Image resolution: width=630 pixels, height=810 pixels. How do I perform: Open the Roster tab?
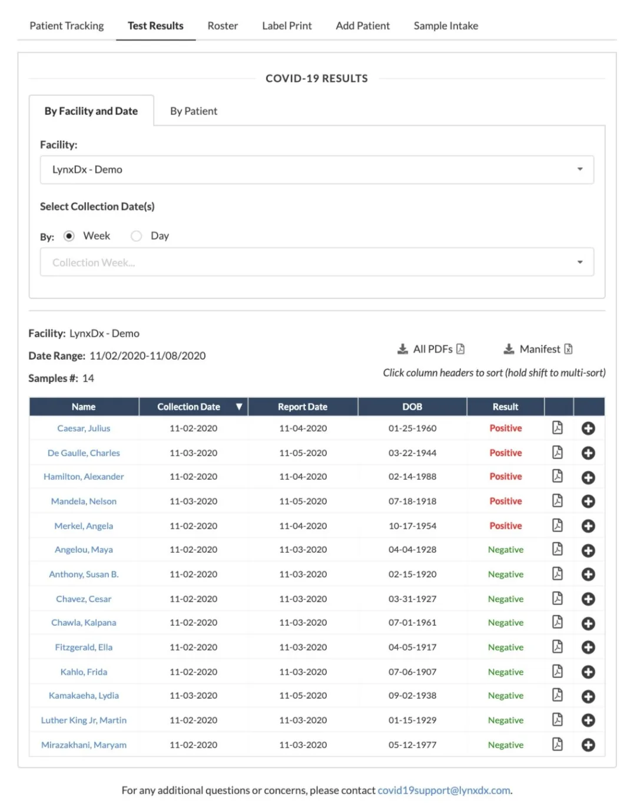(x=223, y=25)
